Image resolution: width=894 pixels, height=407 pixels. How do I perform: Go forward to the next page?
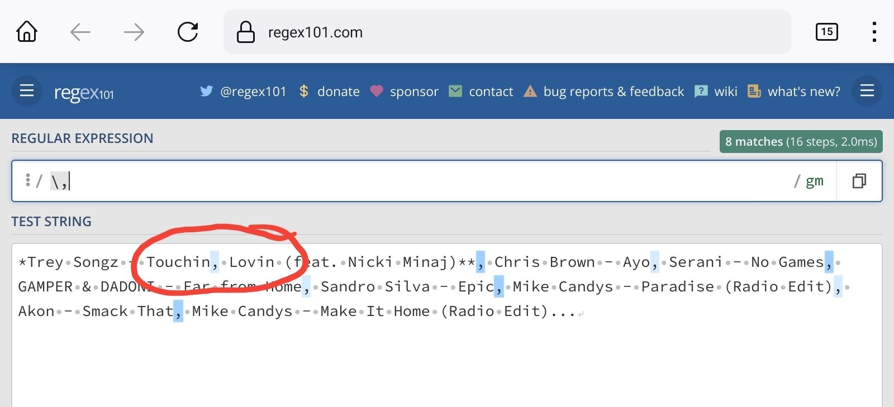[x=134, y=32]
